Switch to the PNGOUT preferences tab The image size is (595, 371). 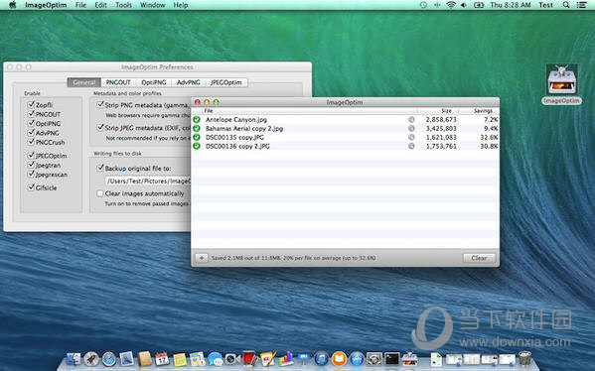[118, 82]
